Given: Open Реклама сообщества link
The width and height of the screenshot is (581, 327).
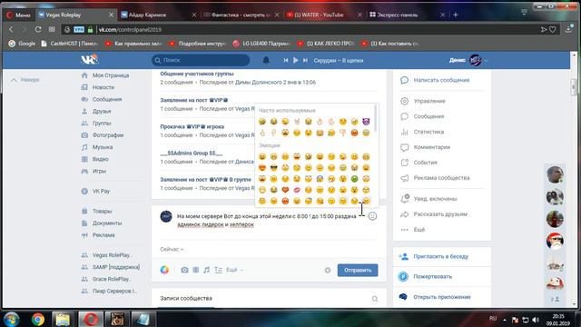Looking at the screenshot, I should click(442, 178).
